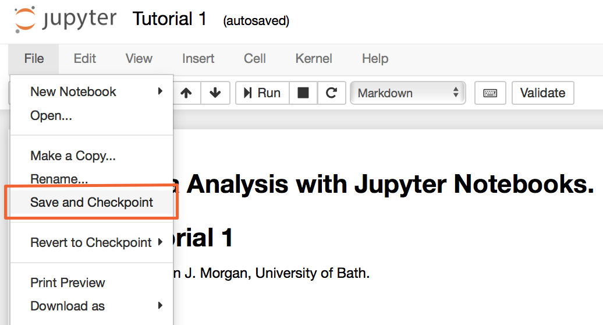Open the Kernel menu
The width and height of the screenshot is (603, 325).
click(314, 58)
